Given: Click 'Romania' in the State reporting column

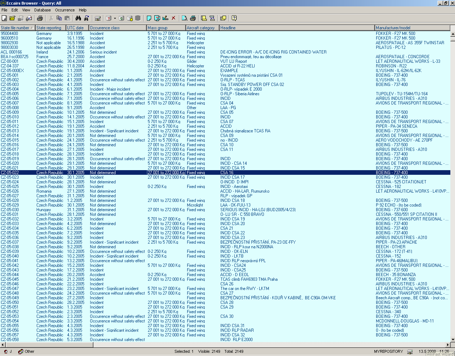Looking at the screenshot, I should pyautogui.click(x=44, y=191).
